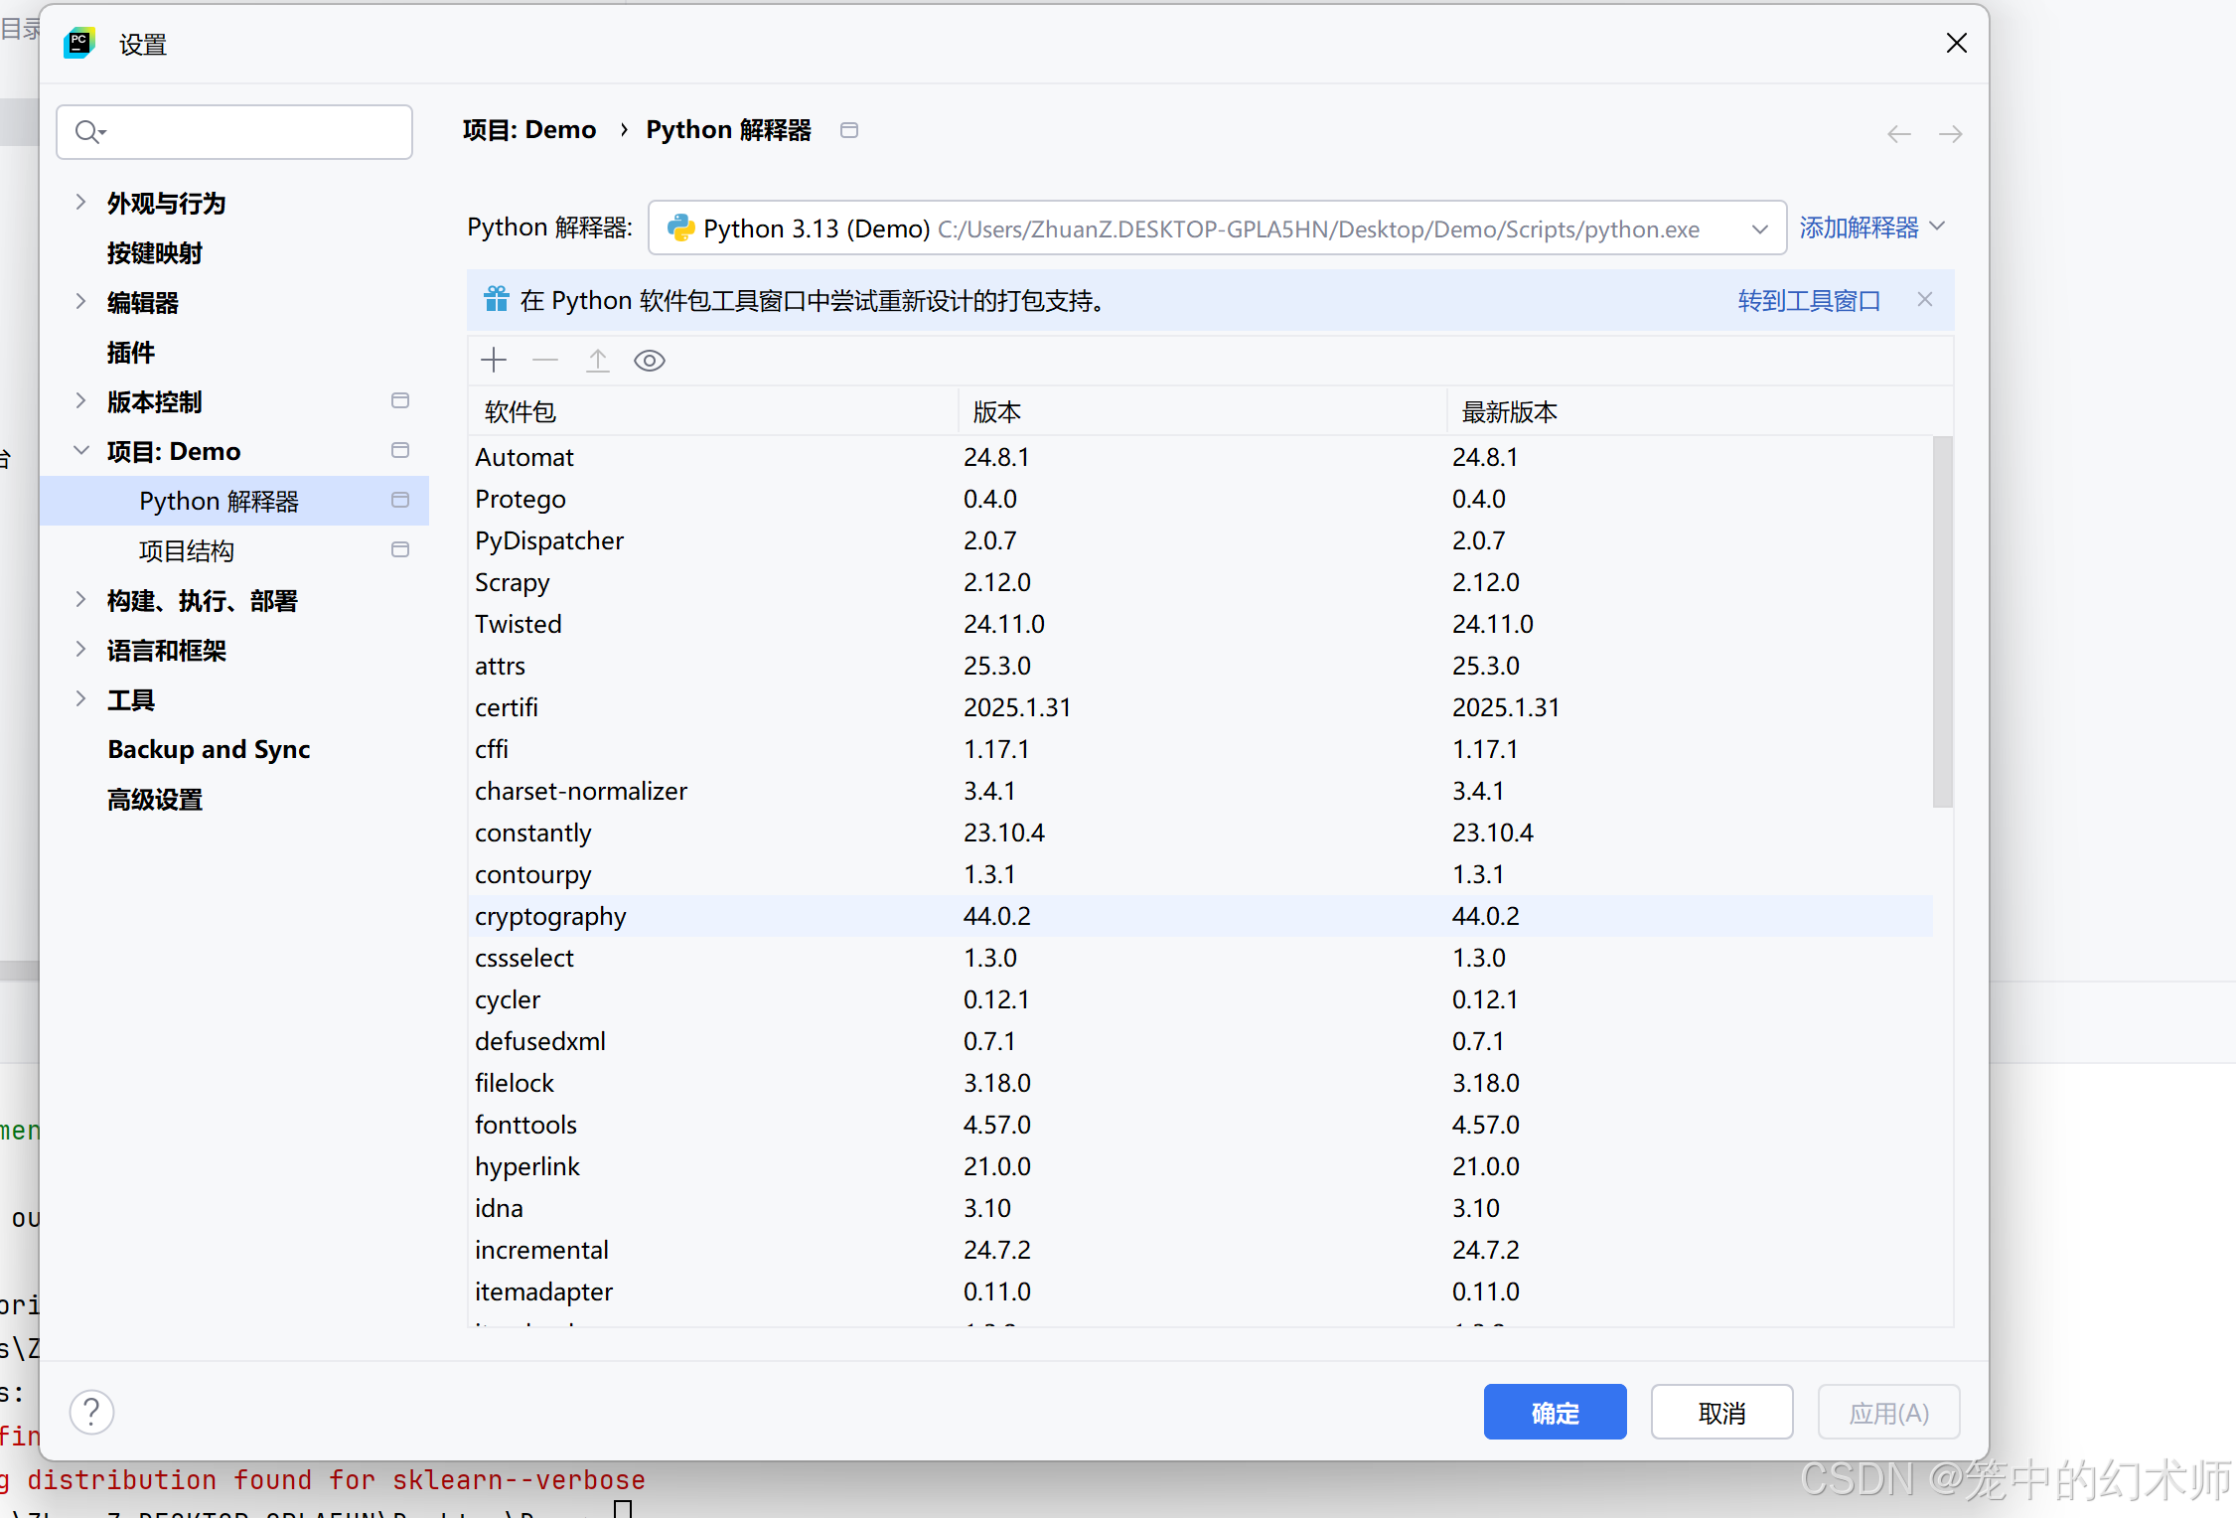The width and height of the screenshot is (2236, 1518).
Task: Open the help question mark button
Action: click(91, 1412)
